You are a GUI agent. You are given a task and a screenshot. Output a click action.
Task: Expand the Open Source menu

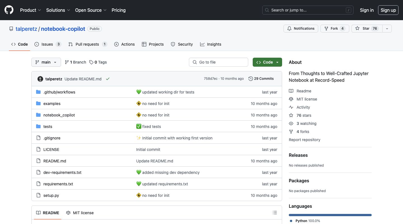coord(91,10)
